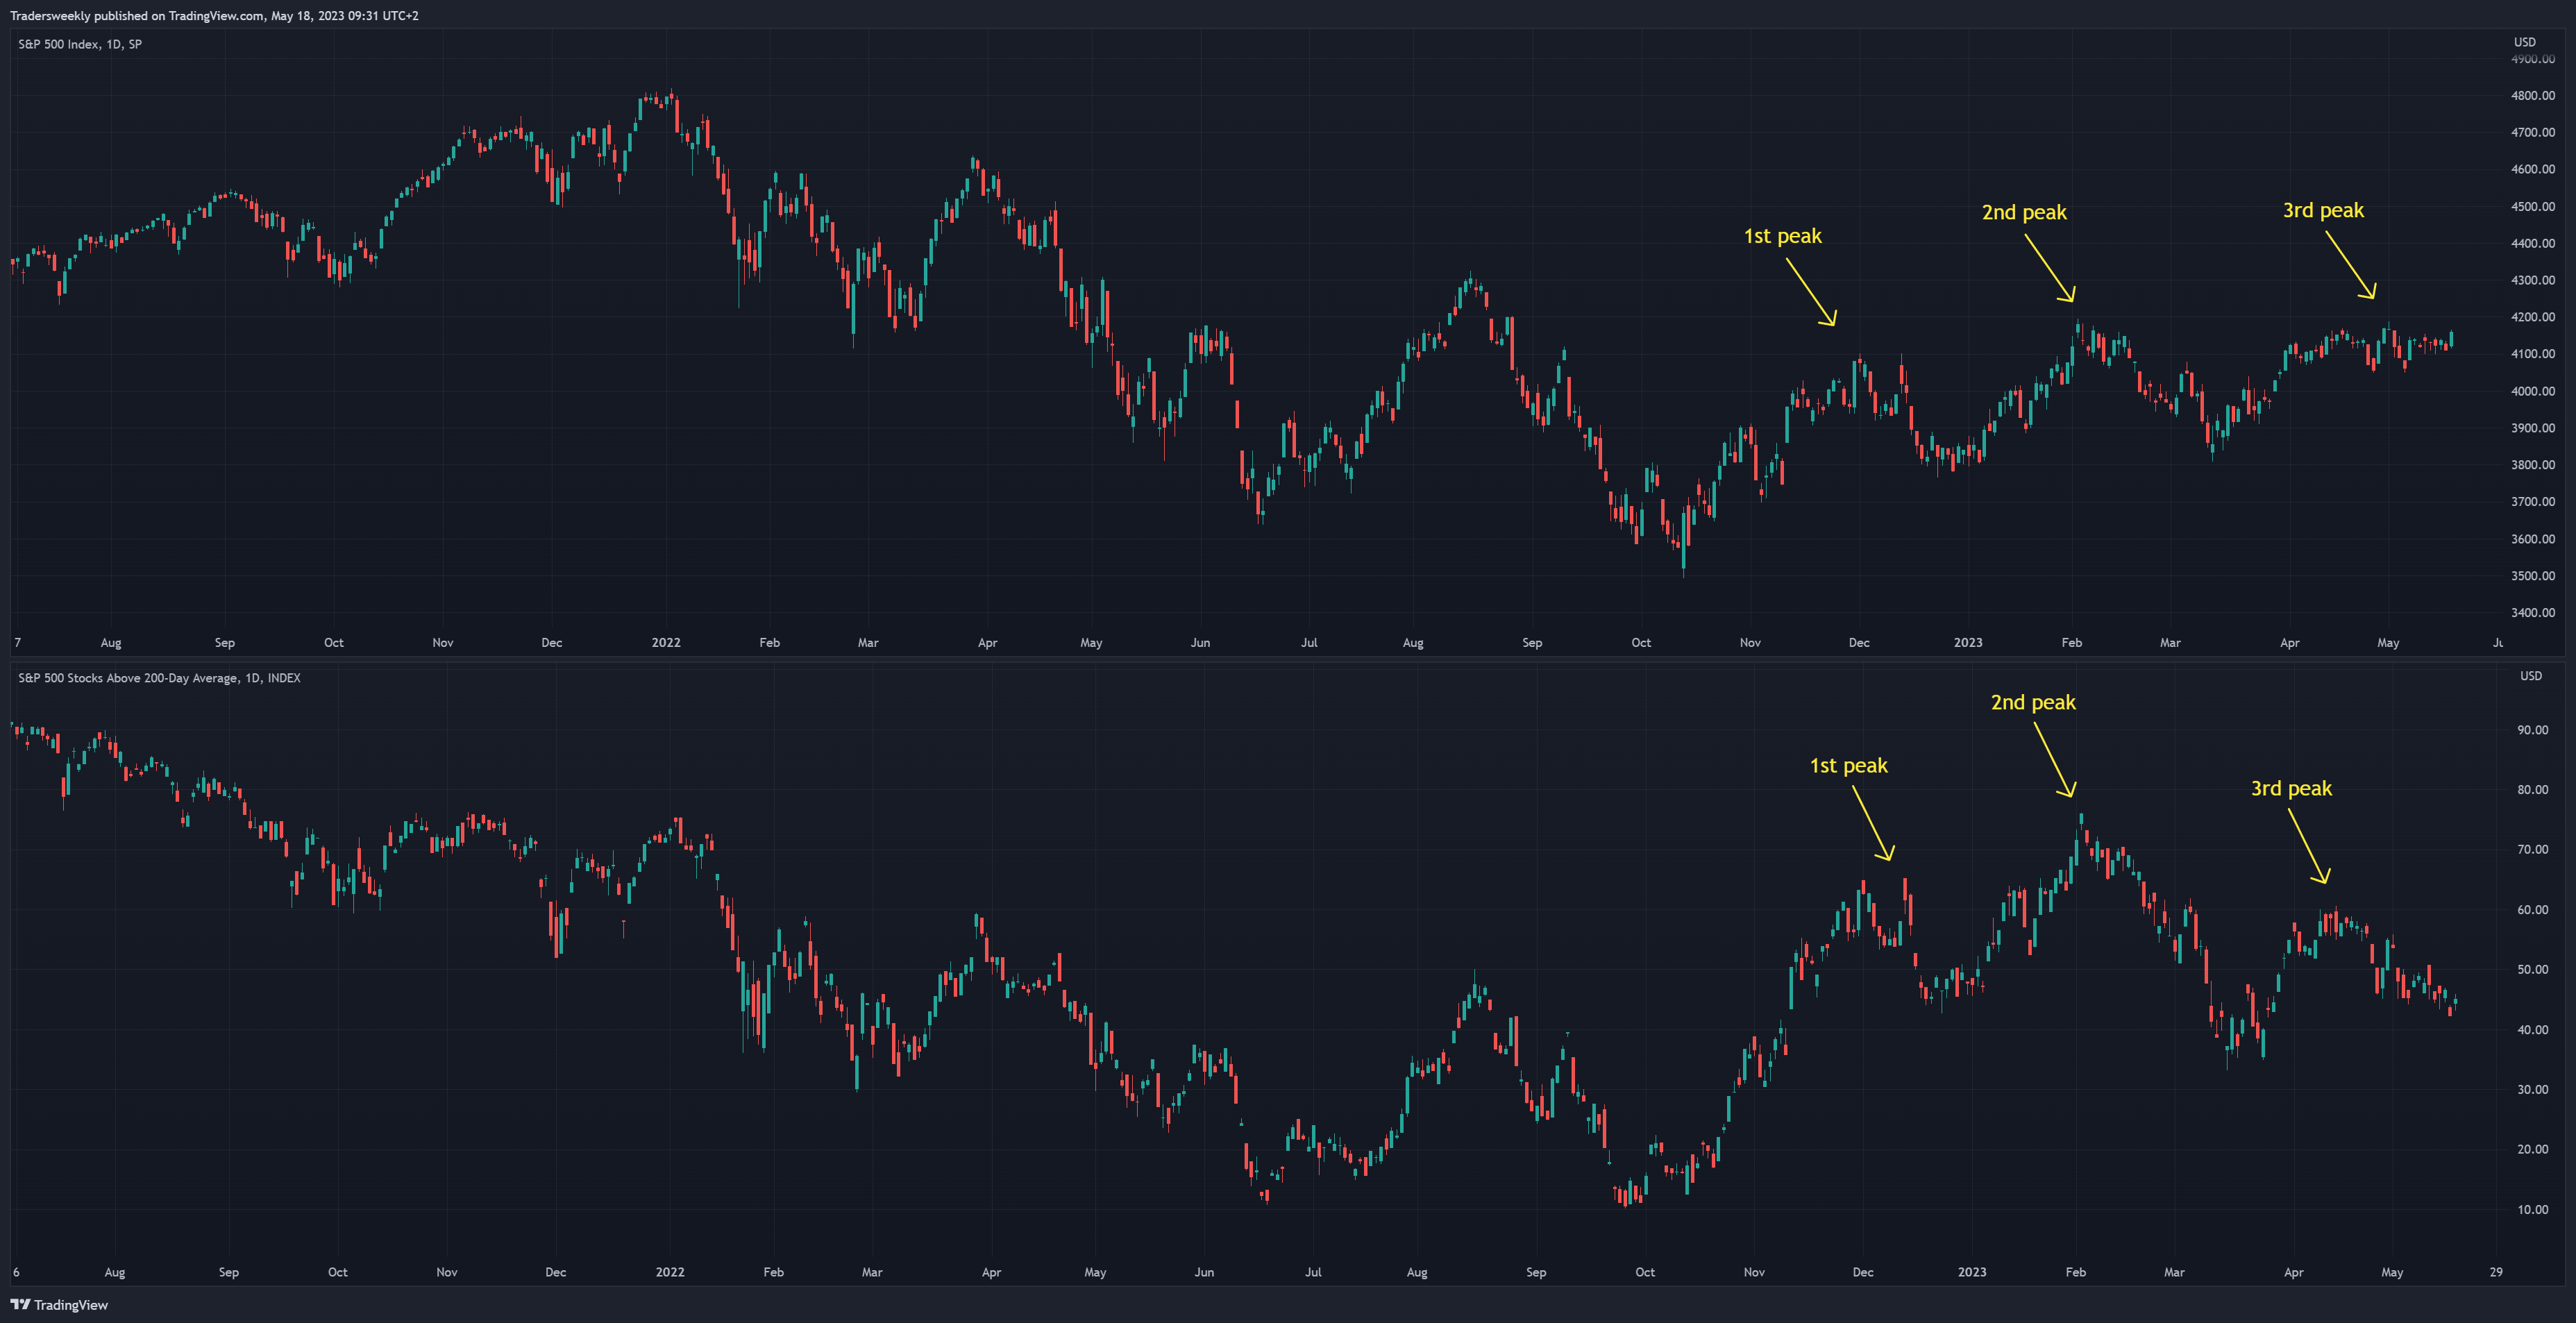The width and height of the screenshot is (2576, 1323).
Task: Click the 4600.00 price axis label
Action: tap(2533, 169)
